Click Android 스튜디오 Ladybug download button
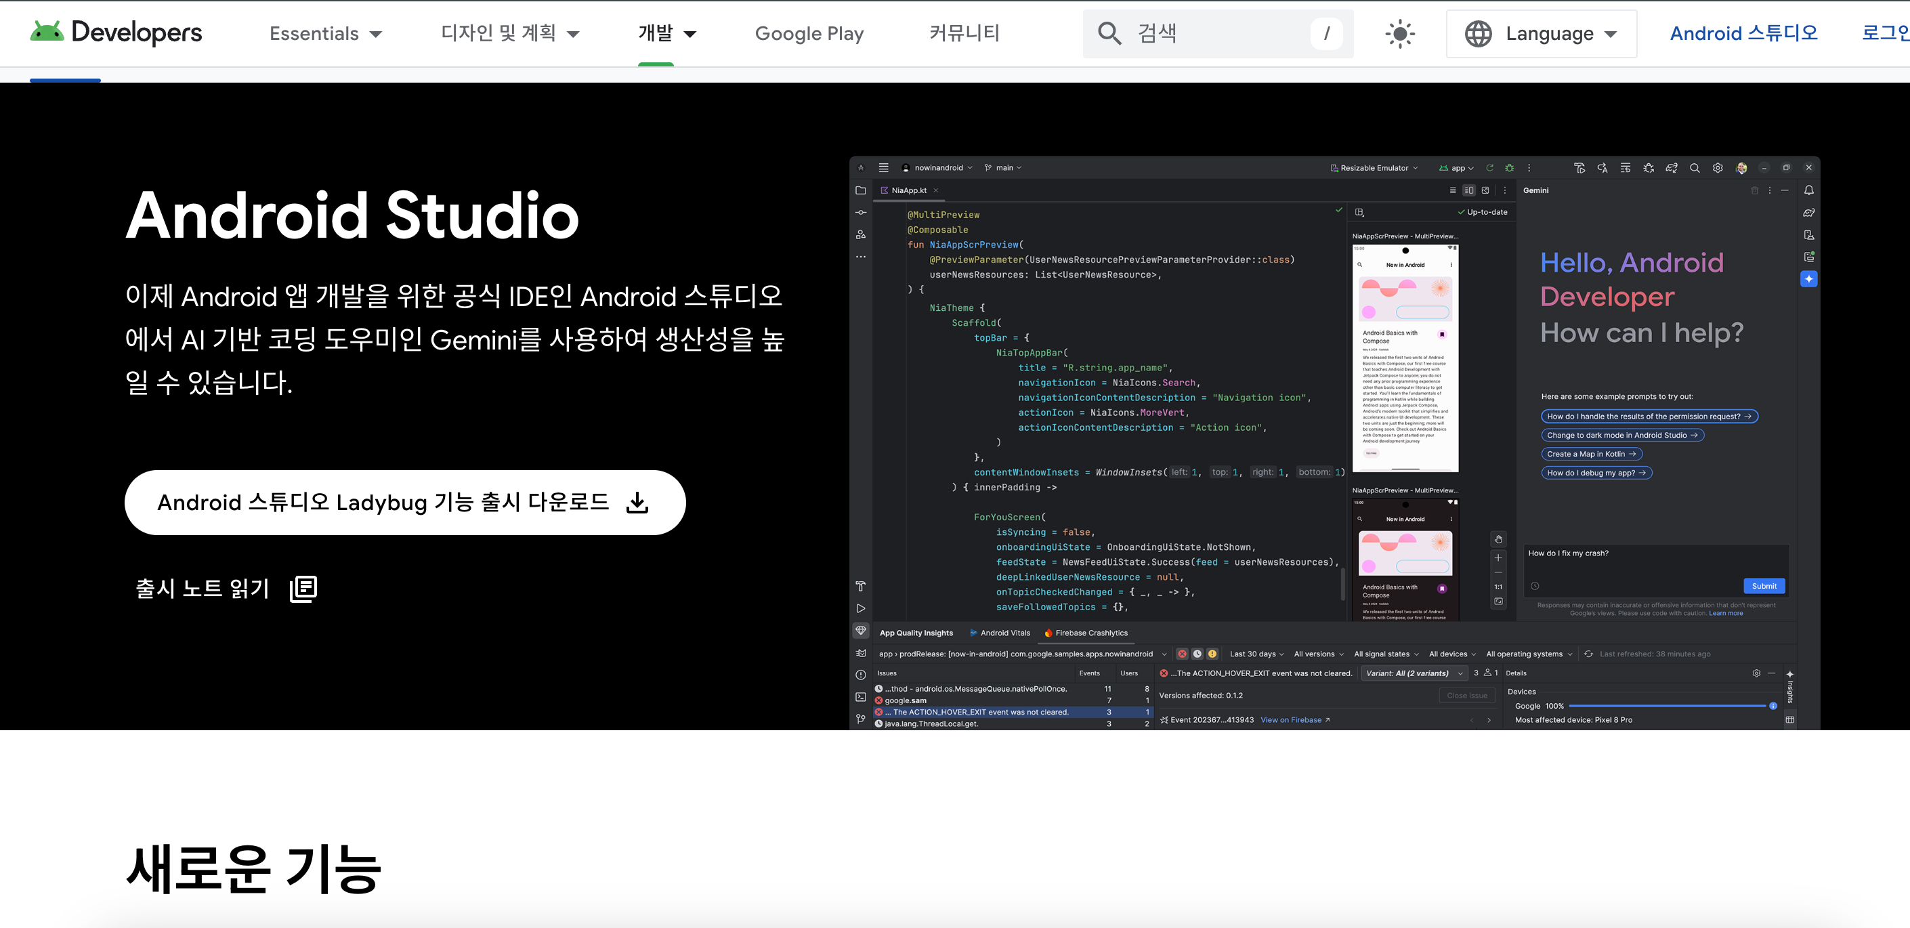Screen dimensions: 1910x928 405,502
